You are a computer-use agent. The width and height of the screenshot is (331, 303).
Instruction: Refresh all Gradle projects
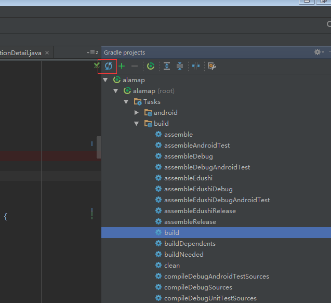[109, 66]
